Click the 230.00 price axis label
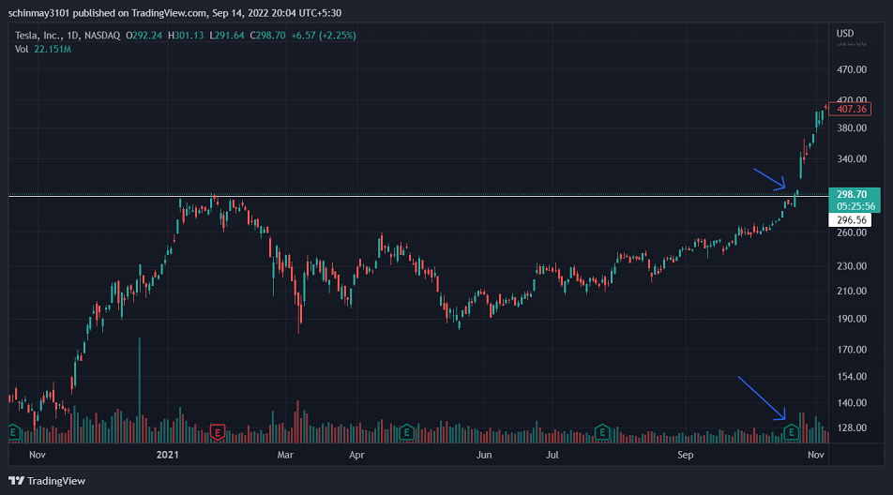The image size is (893, 495). [x=852, y=265]
